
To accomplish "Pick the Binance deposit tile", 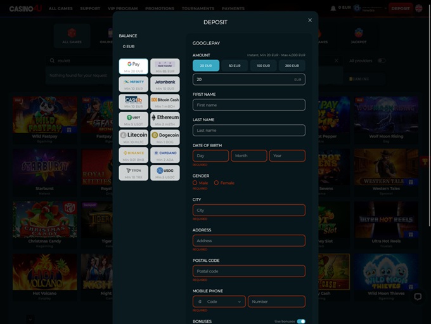I will (133, 155).
